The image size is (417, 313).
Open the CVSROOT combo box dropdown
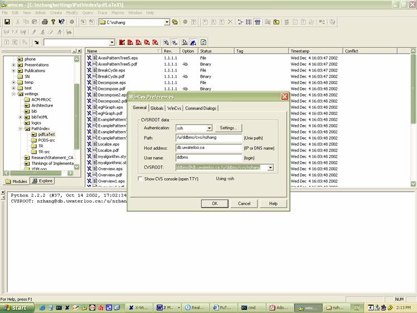(270, 167)
